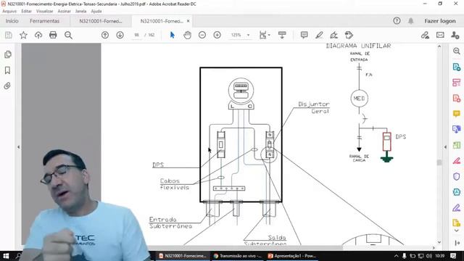The height and width of the screenshot is (261, 464).
Task: Upload the file to the cloud
Action: click(x=38, y=36)
